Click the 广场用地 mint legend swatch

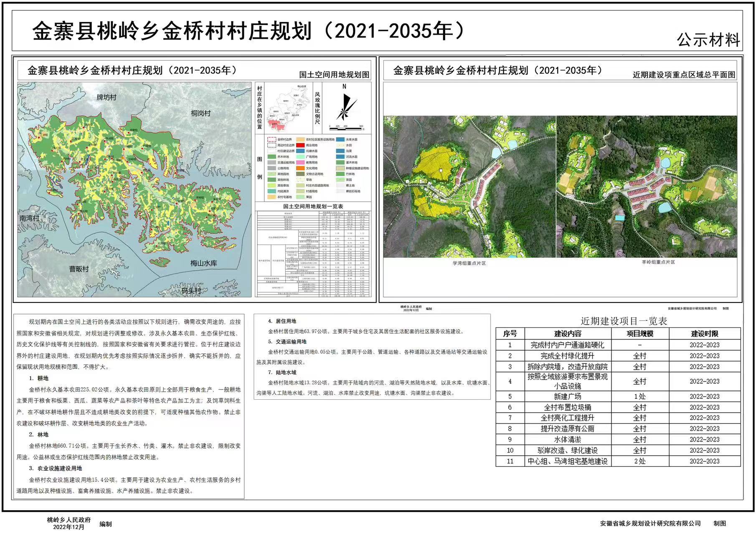(300, 156)
